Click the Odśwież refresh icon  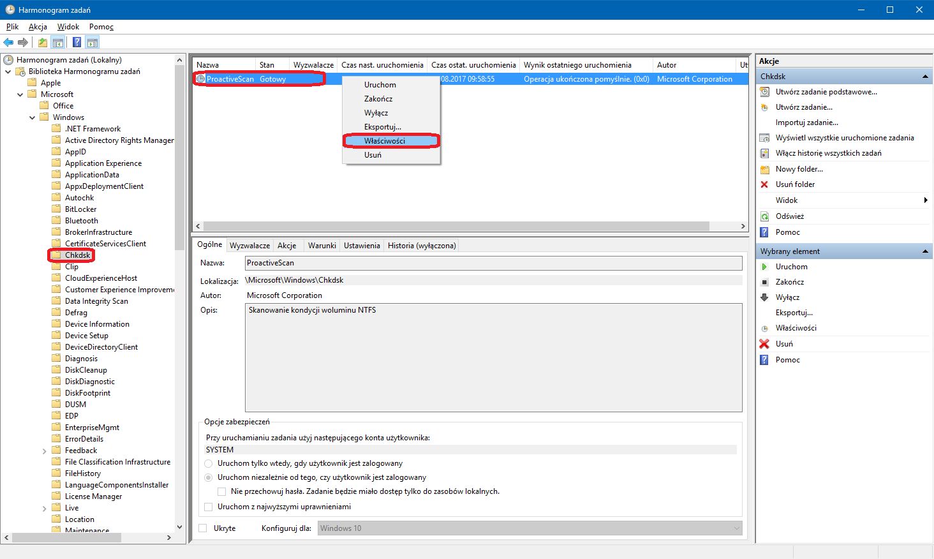coord(764,216)
